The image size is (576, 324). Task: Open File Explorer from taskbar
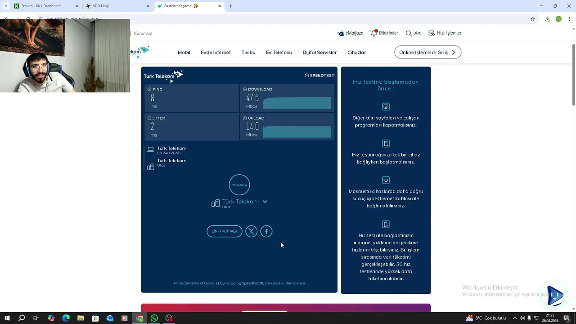coord(81,318)
